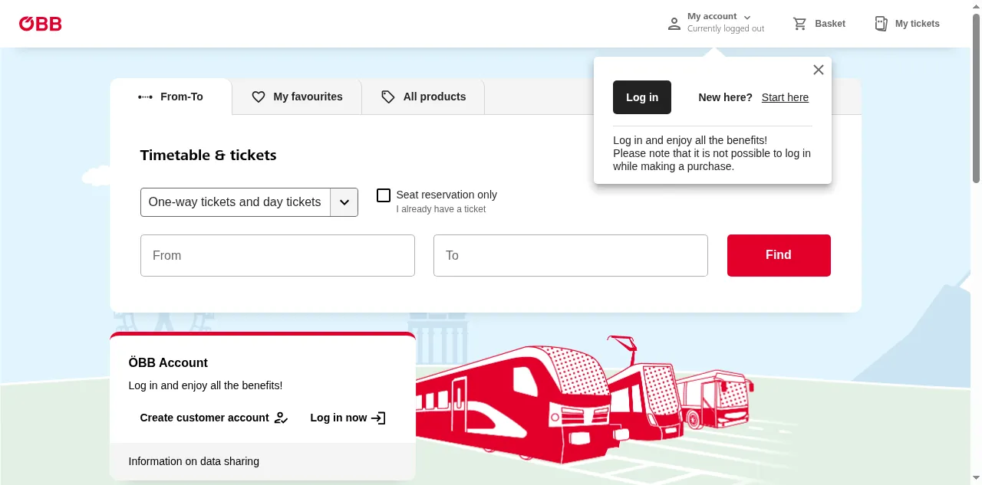Switch to the From-To tab

pos(171,97)
